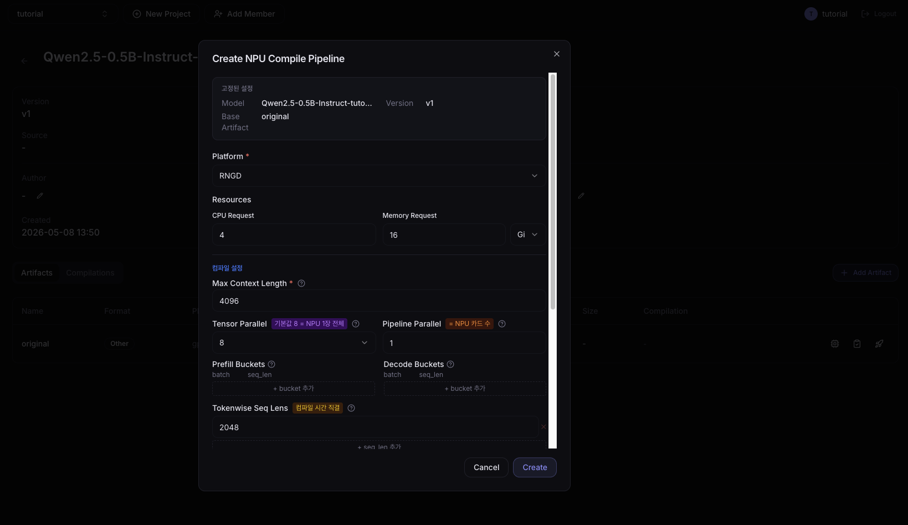Click the Qwen2.5-0.5B-Instruct-tuto... model value
The height and width of the screenshot is (525, 908).
point(317,103)
